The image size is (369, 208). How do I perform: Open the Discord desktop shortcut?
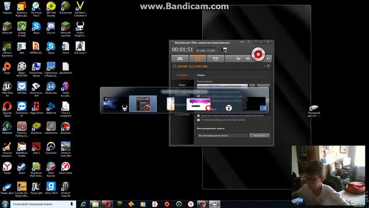(x=51, y=28)
